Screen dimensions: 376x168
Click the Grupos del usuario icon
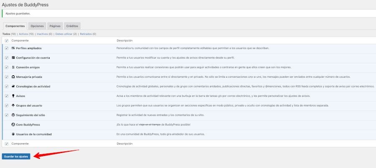(13, 105)
